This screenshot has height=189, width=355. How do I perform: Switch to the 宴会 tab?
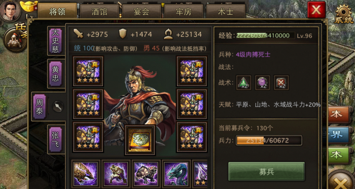pos(141,11)
